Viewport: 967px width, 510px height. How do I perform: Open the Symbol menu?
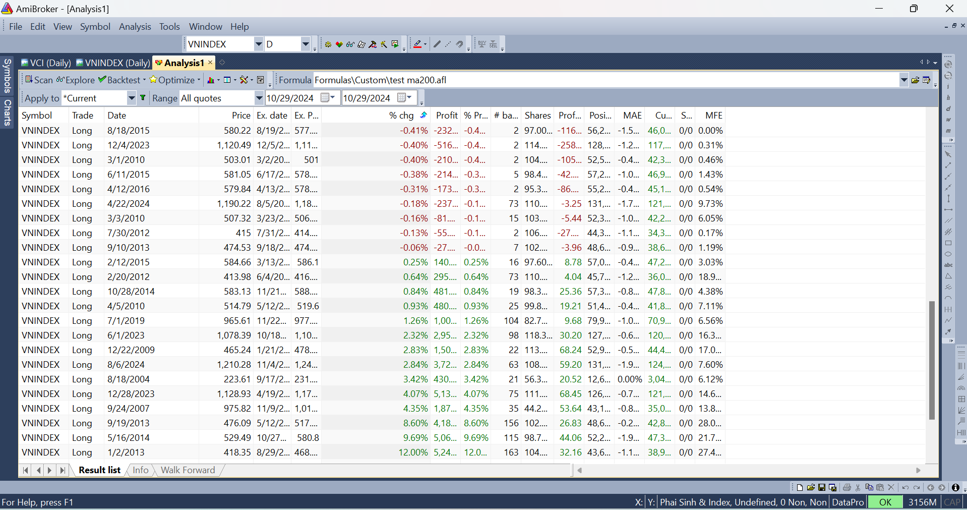(95, 27)
